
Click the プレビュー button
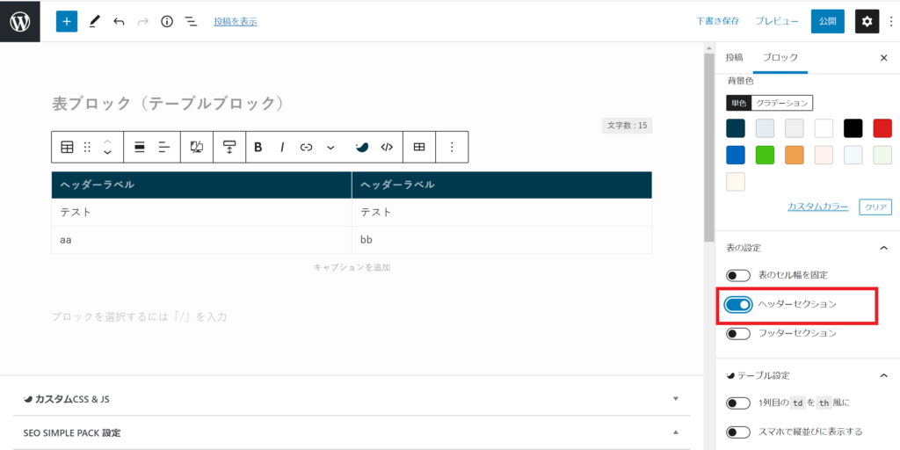(777, 21)
